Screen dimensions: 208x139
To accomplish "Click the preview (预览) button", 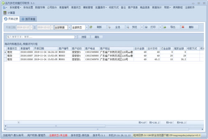I will 133,27.
